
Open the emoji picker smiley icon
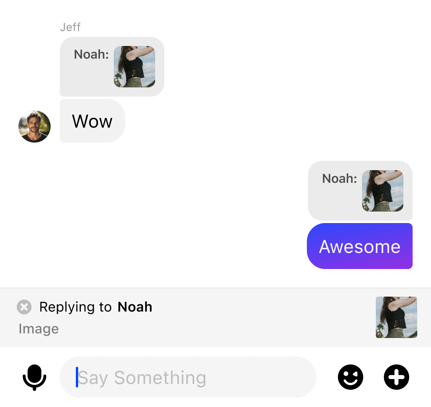click(x=351, y=377)
